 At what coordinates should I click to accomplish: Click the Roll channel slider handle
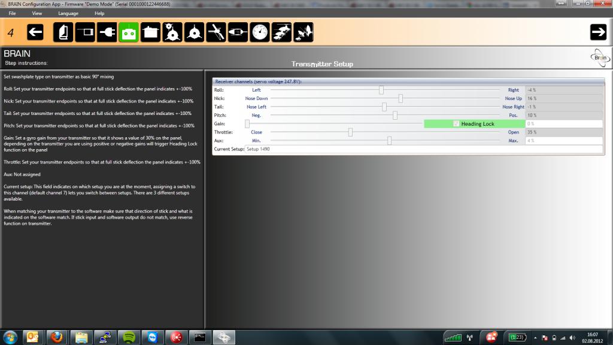click(x=381, y=90)
